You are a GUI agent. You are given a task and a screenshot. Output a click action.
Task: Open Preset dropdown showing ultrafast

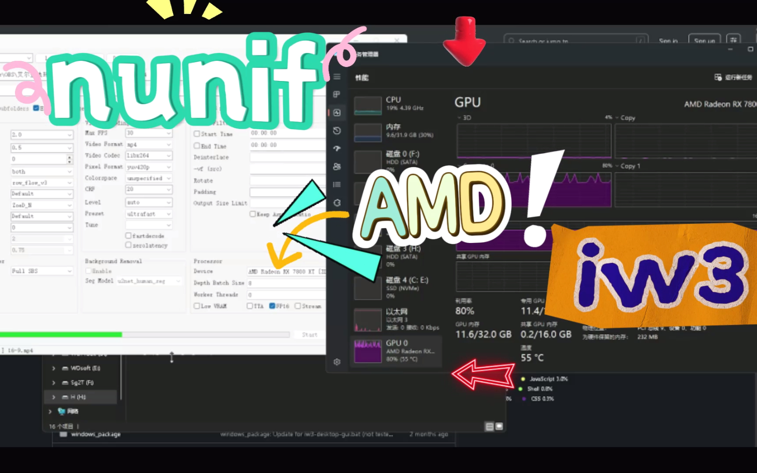tap(149, 214)
